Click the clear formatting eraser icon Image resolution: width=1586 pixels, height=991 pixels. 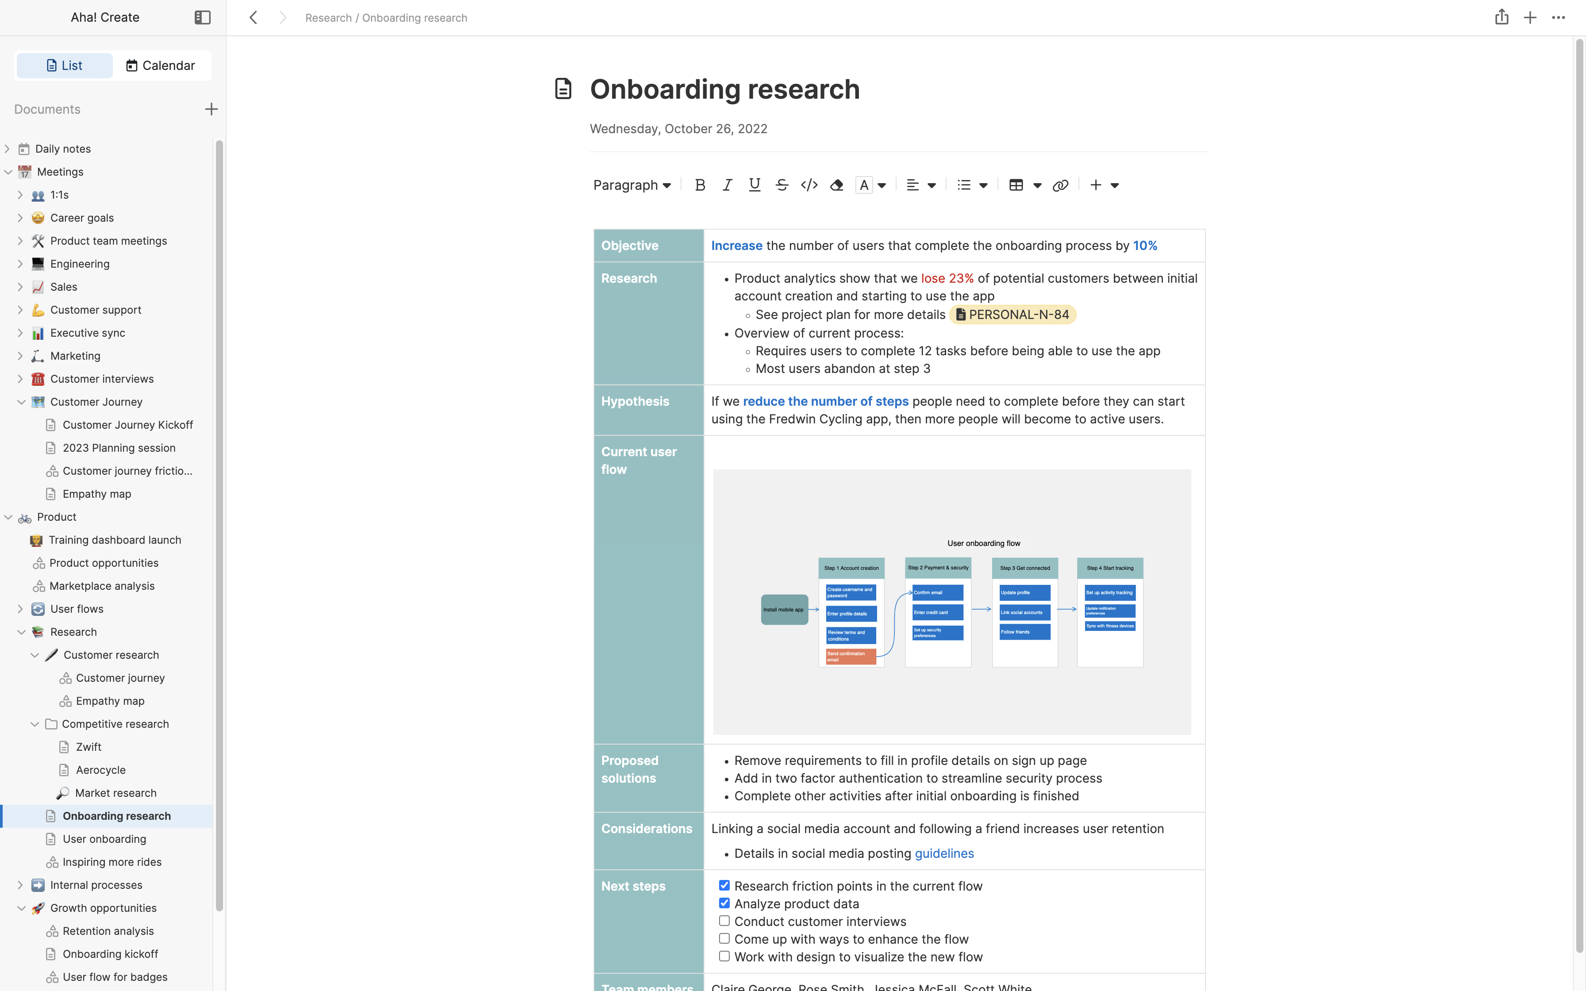[x=836, y=185]
